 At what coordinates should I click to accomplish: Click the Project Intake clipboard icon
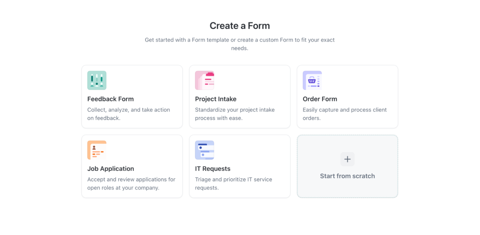204,80
